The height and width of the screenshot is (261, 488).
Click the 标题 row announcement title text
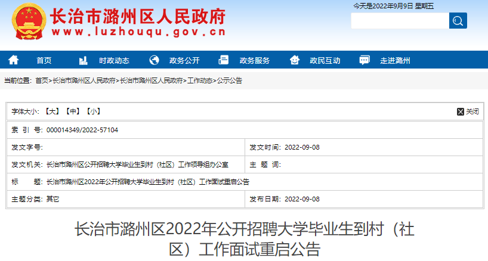148,182
